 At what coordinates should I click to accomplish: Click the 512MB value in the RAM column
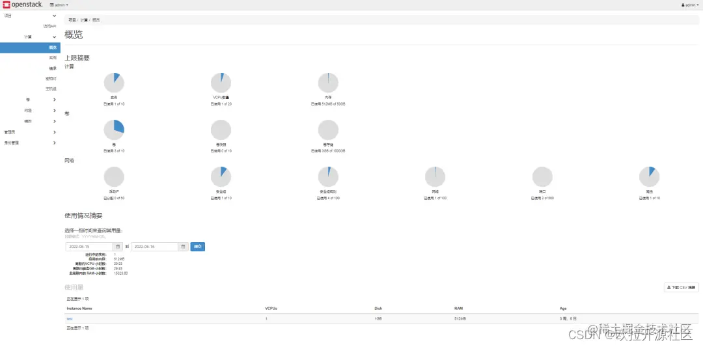click(460, 319)
